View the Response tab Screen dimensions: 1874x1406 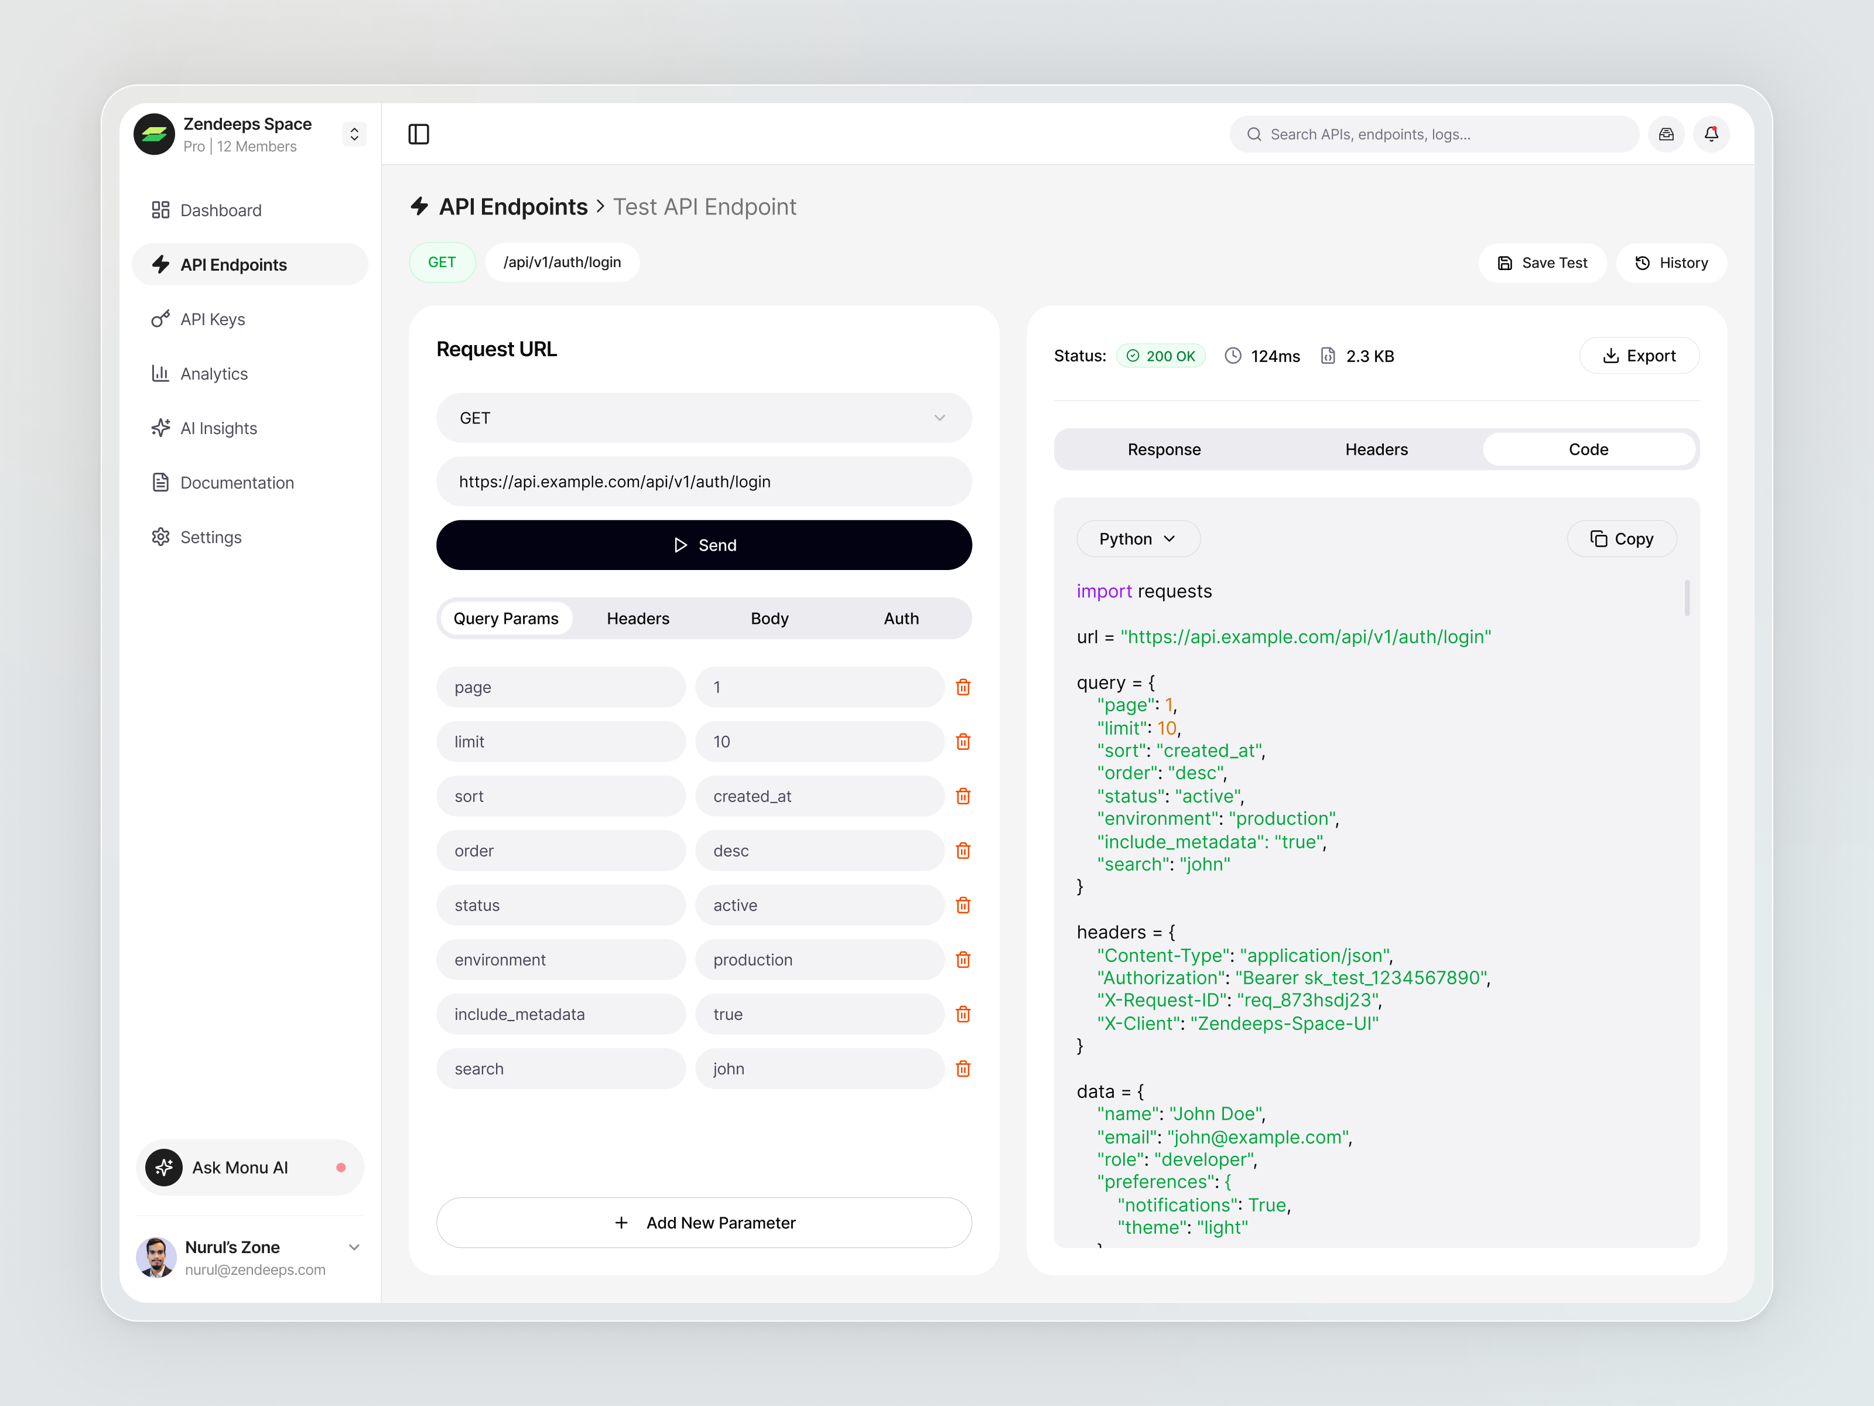point(1163,449)
